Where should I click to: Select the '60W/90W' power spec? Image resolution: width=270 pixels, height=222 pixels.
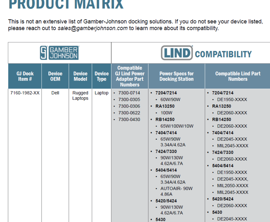pyautogui.click(x=170, y=100)
